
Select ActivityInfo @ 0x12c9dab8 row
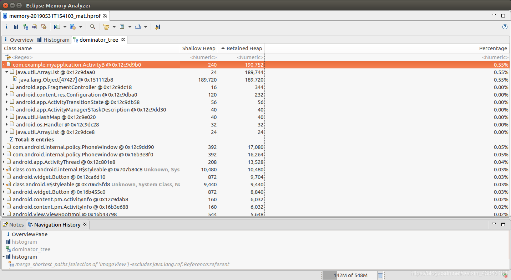click(x=255, y=199)
